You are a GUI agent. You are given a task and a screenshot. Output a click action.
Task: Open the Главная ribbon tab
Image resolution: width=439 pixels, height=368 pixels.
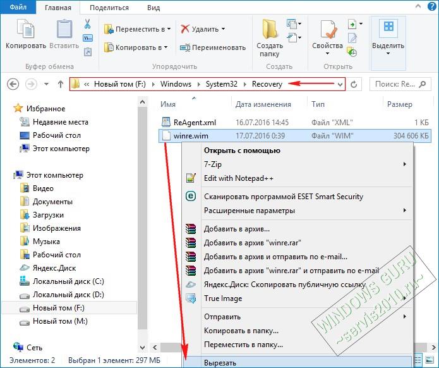point(57,8)
